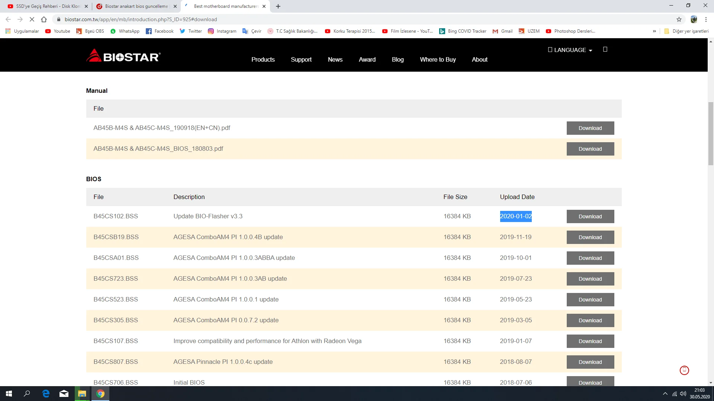714x401 pixels.
Task: Open Microsoft Edge from the taskbar
Action: 46,394
